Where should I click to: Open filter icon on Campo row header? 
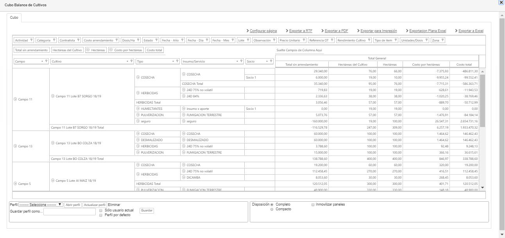(47, 61)
